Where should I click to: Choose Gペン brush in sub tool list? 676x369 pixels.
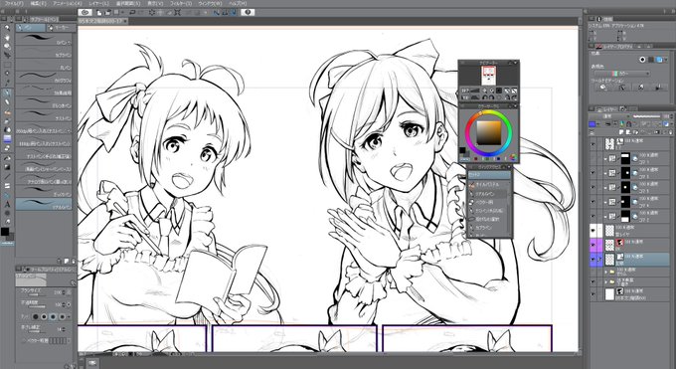point(44,39)
